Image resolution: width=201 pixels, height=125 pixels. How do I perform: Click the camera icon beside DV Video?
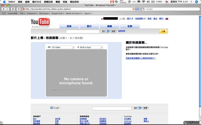coord(49,47)
